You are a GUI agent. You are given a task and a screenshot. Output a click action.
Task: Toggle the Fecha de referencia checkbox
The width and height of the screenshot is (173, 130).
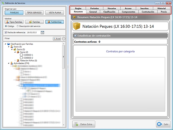tap(6, 33)
